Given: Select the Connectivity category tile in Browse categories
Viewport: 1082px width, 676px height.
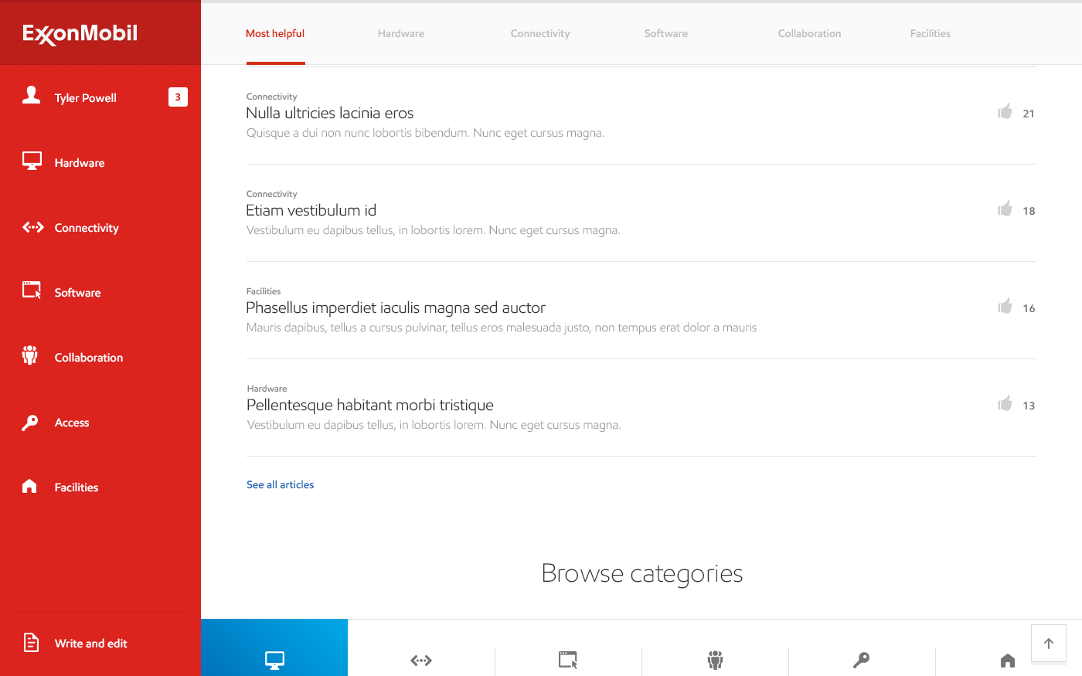Looking at the screenshot, I should (x=421, y=647).
